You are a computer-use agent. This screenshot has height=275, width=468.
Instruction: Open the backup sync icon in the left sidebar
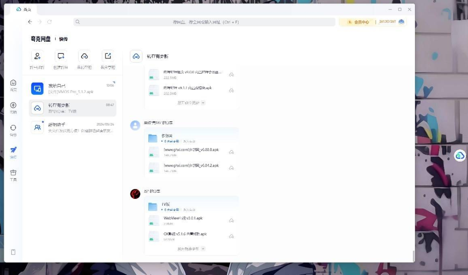click(x=13, y=127)
